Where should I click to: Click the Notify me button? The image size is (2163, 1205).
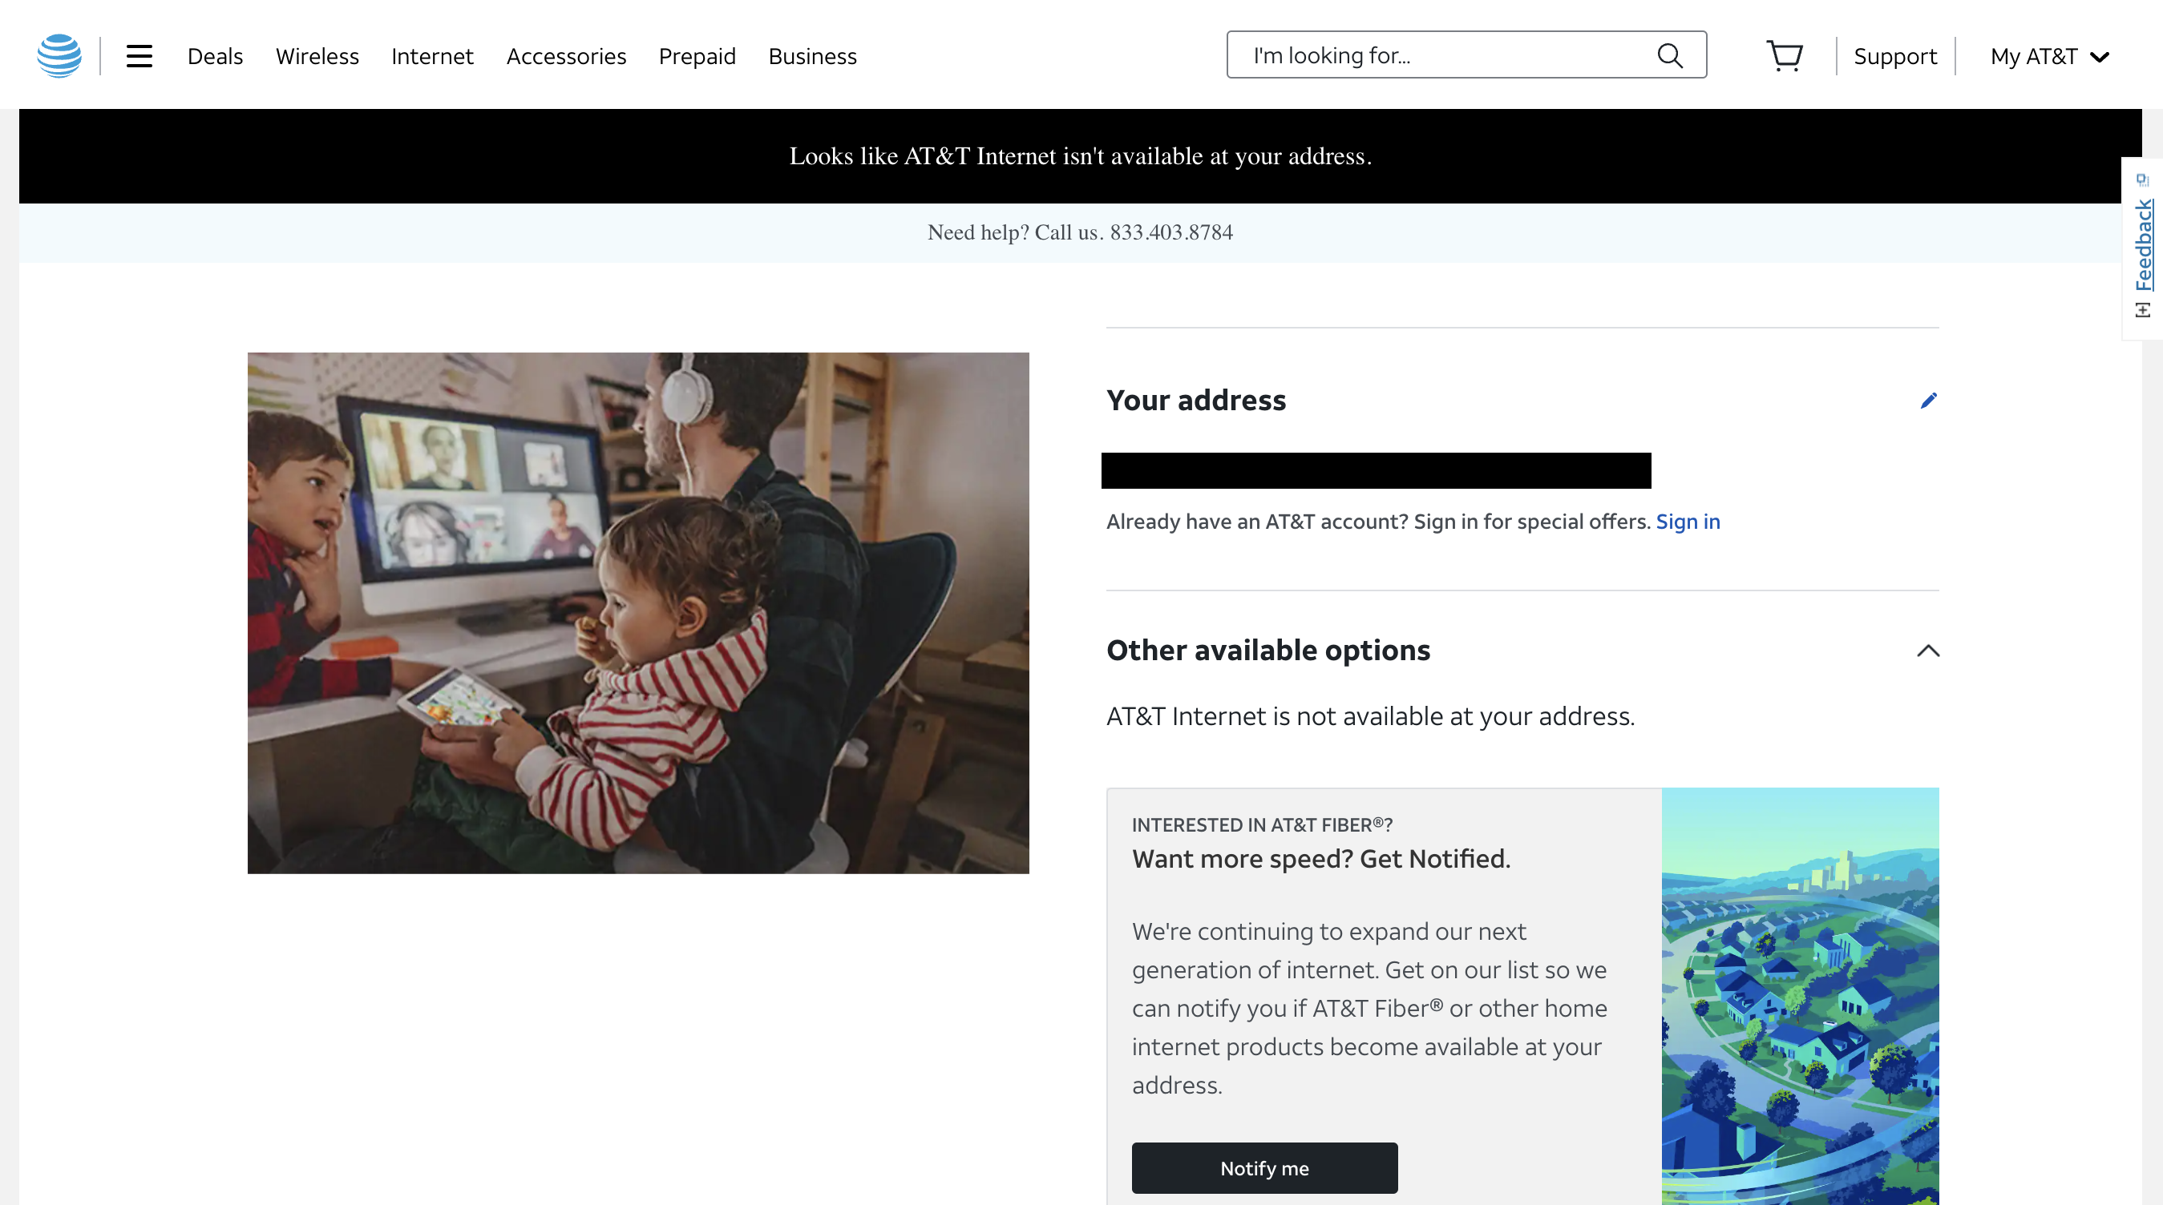click(1264, 1167)
